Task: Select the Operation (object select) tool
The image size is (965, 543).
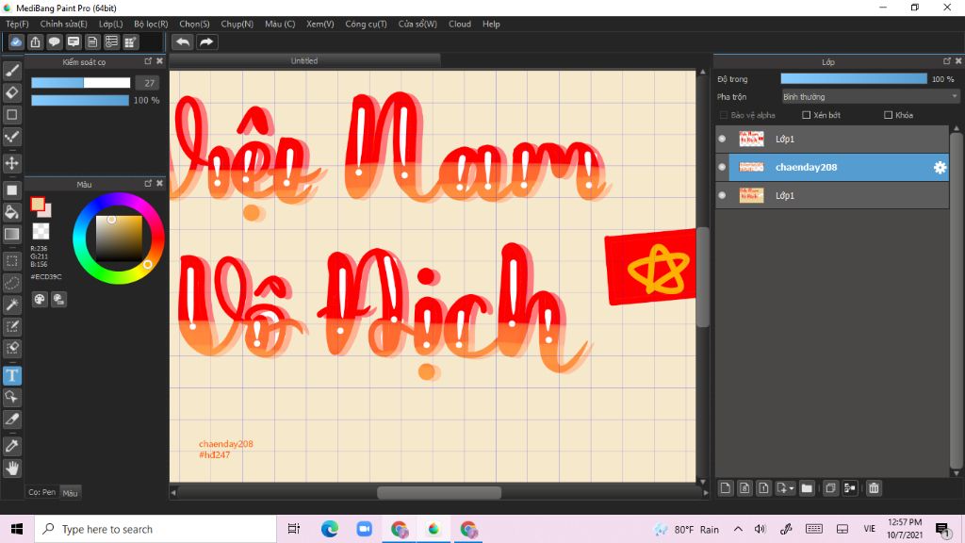Action: tap(11, 397)
